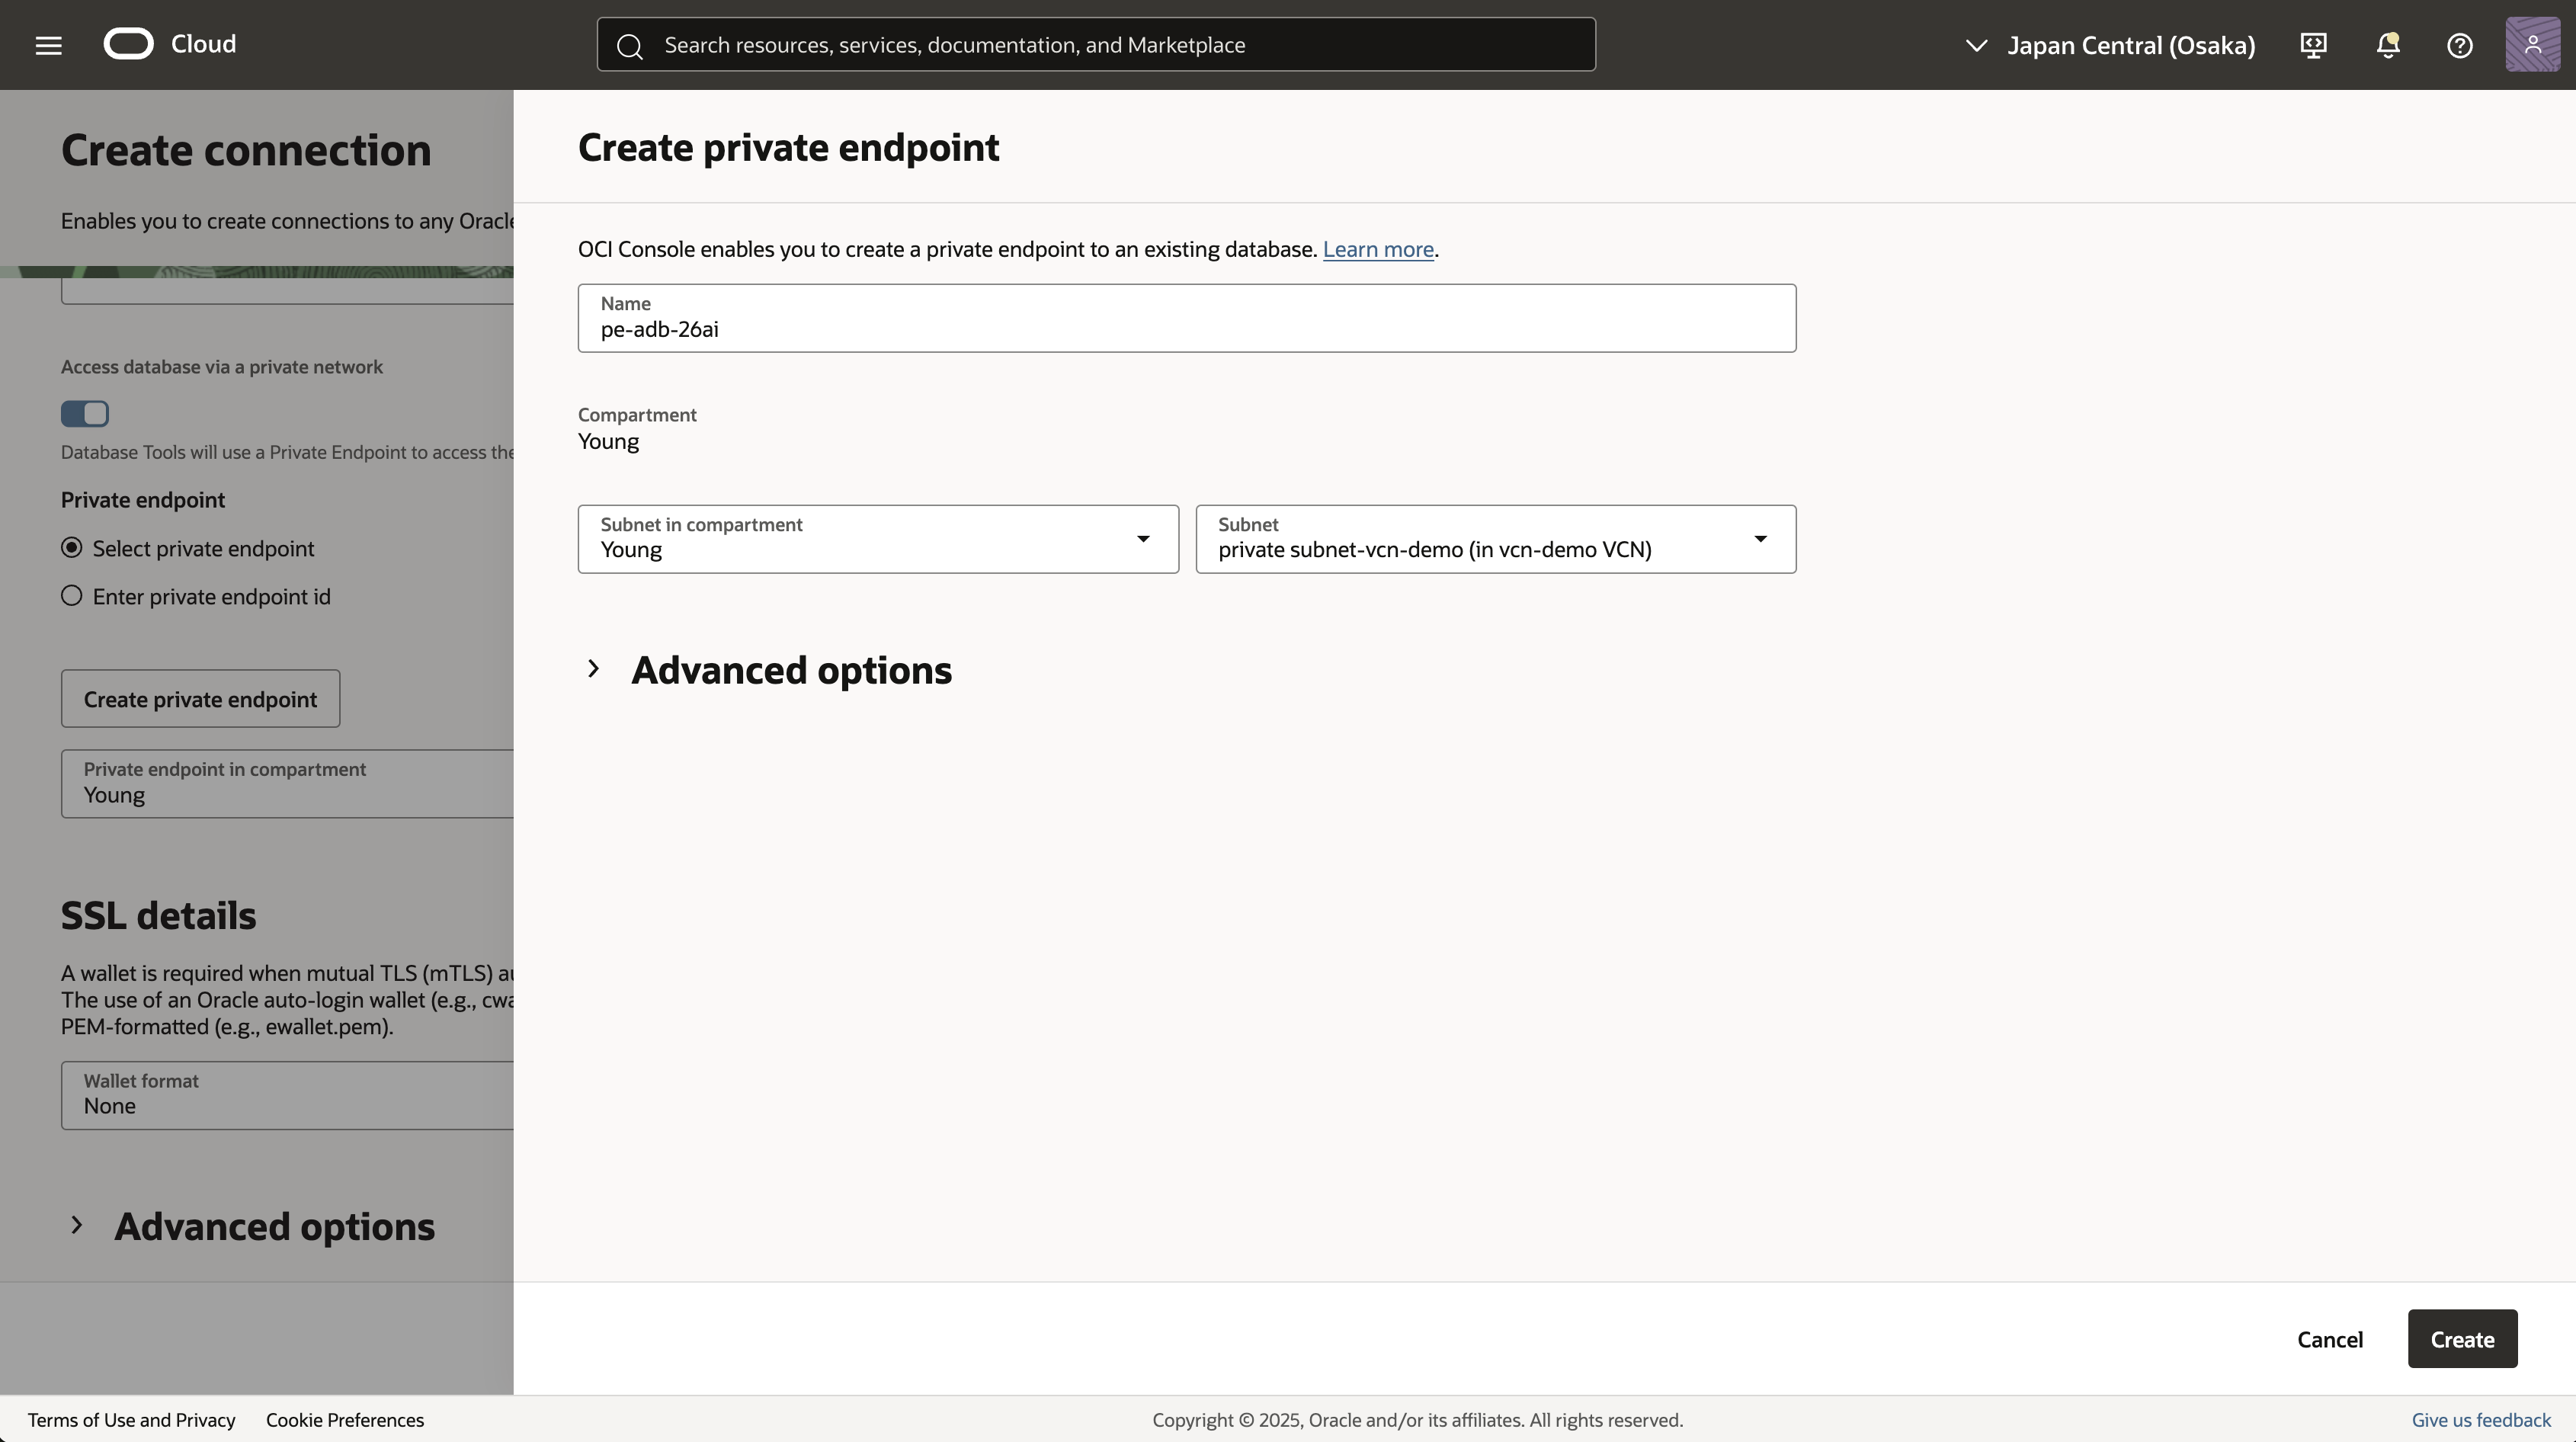
Task: Select the Select private endpoint option
Action: [71, 547]
